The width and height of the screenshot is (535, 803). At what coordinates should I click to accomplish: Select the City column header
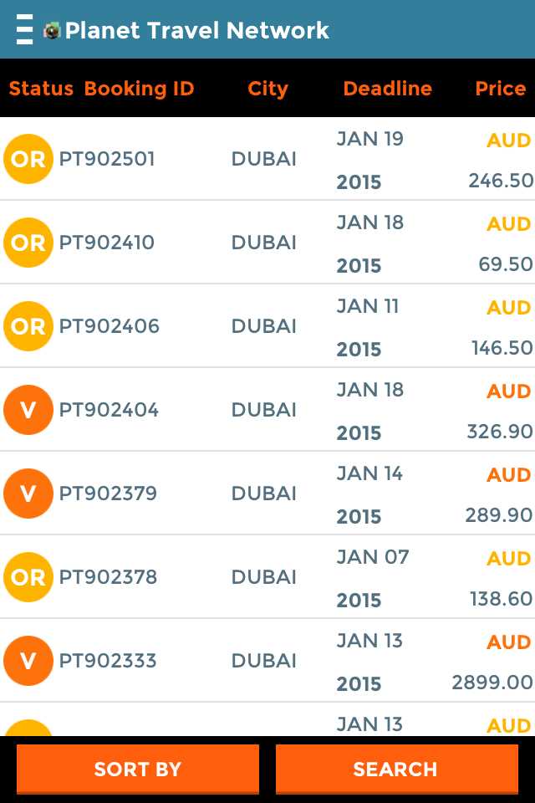click(x=267, y=89)
